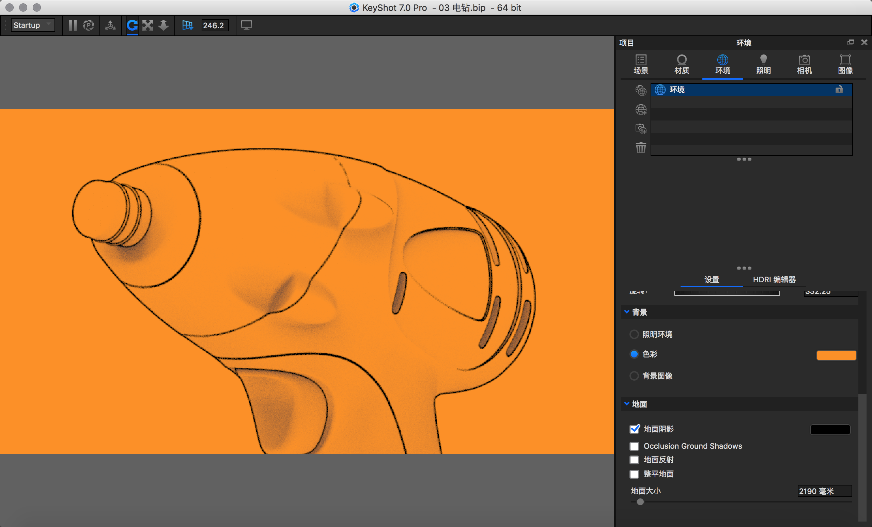Click the pan camera arrows icon

pos(148,25)
